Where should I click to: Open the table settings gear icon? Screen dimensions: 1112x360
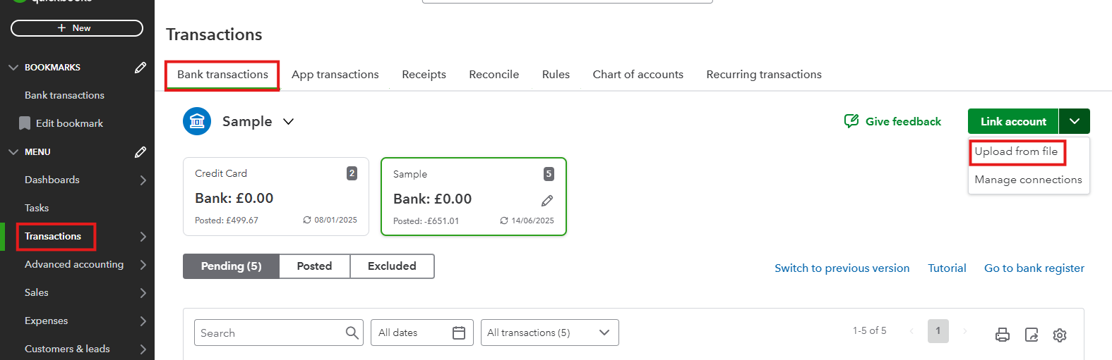[1060, 335]
